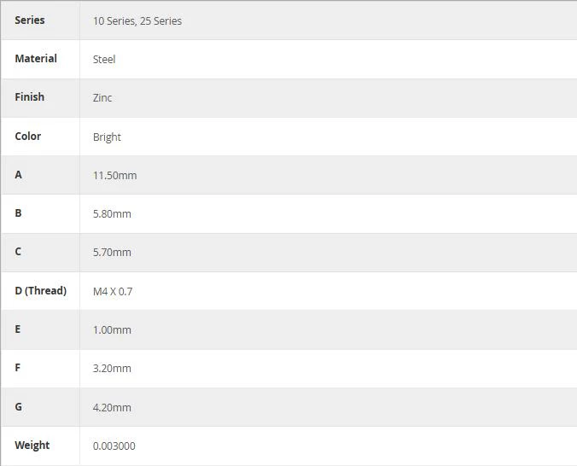The height and width of the screenshot is (466, 577).
Task: Click the dimension G label
Action: [19, 407]
